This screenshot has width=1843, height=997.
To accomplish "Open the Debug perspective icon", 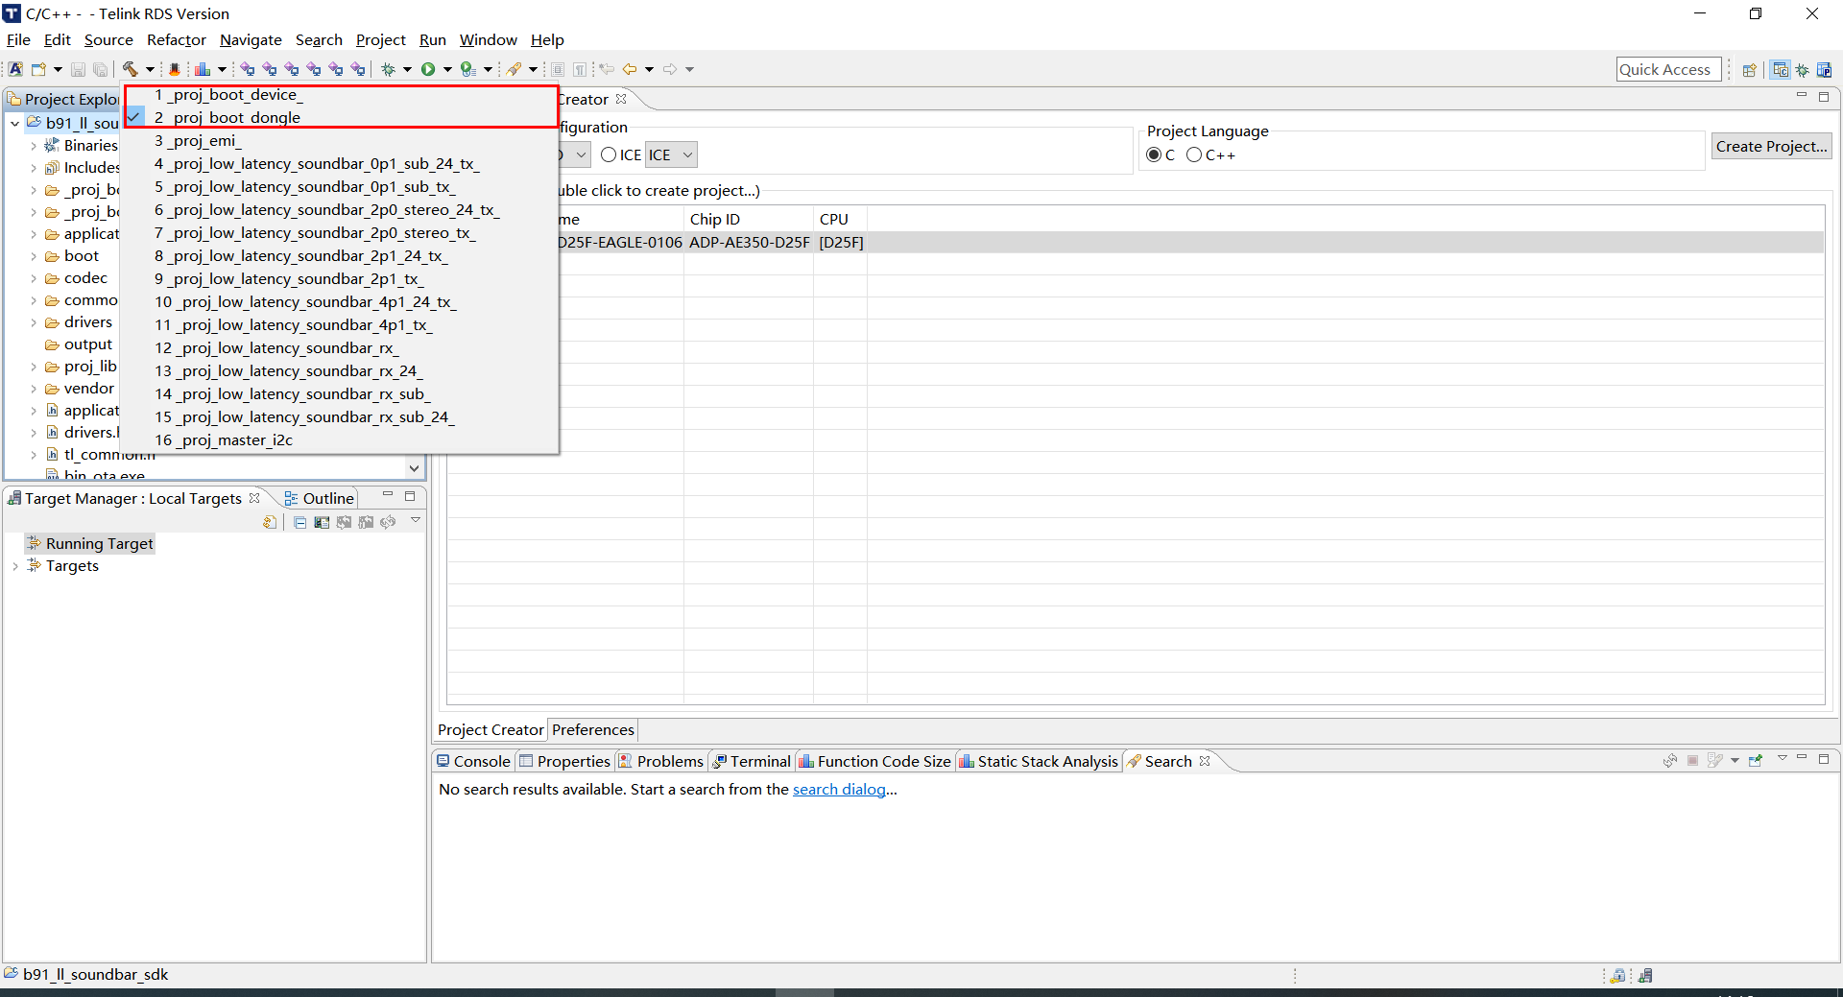I will coord(1802,70).
